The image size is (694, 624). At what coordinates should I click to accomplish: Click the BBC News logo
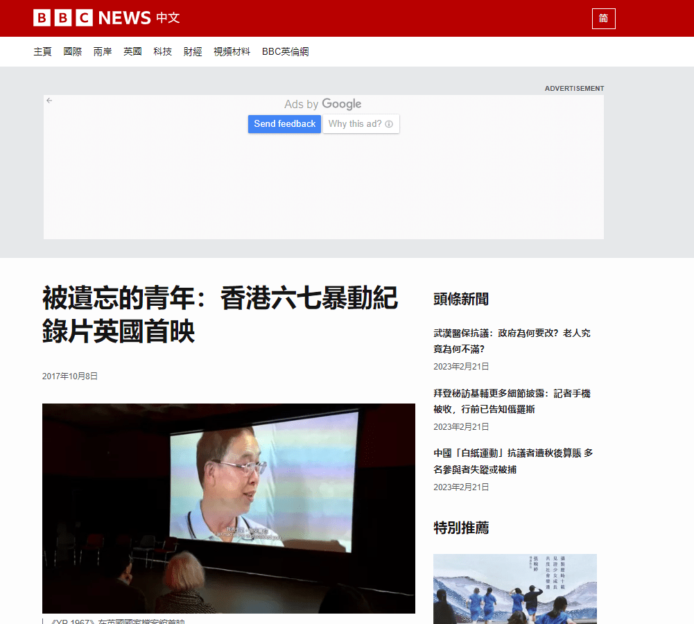(x=92, y=18)
